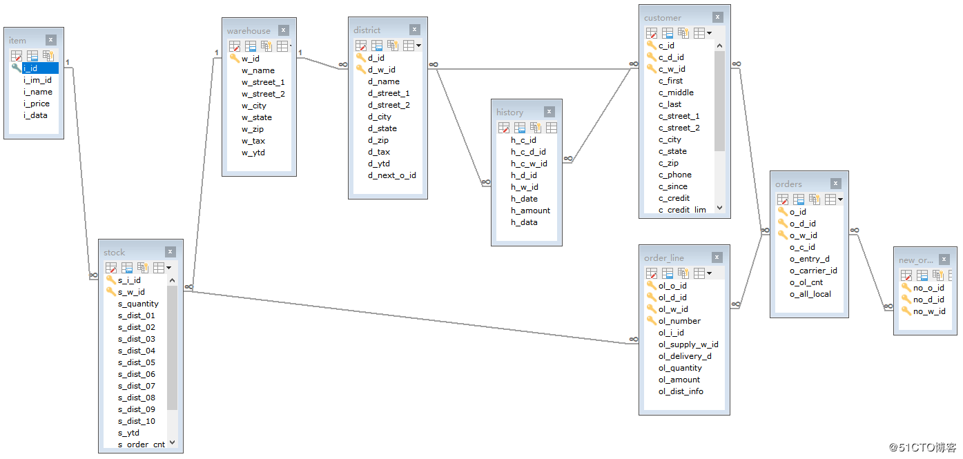Viewport: 963px width, 459px height.
Task: Click the key-table icon in order_line toolbar
Action: coord(683,273)
